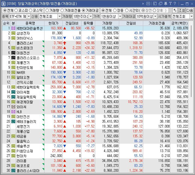Viewport: 195px width, 175px height.
Task: Open the 시가총액 전체조회 dropdown
Action: pos(191,16)
